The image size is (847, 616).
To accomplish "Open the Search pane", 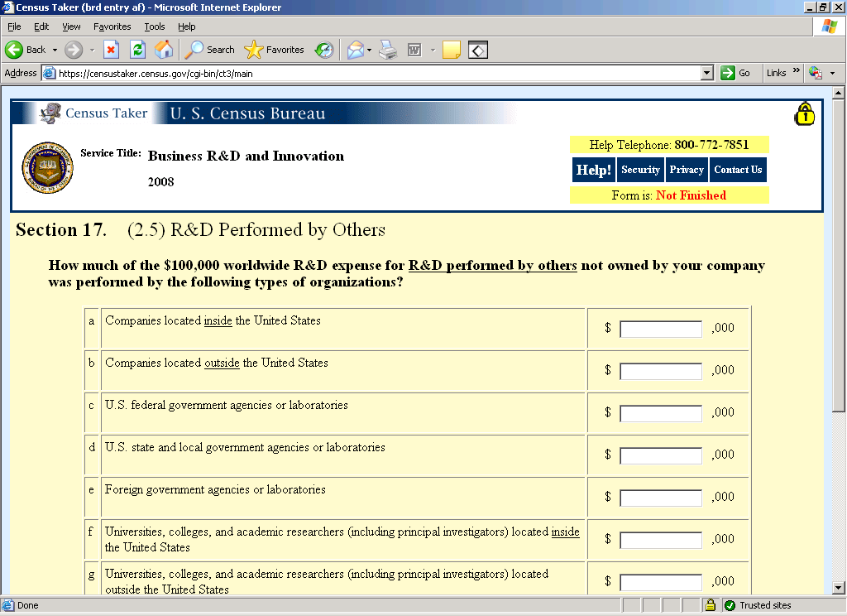I will coord(210,50).
